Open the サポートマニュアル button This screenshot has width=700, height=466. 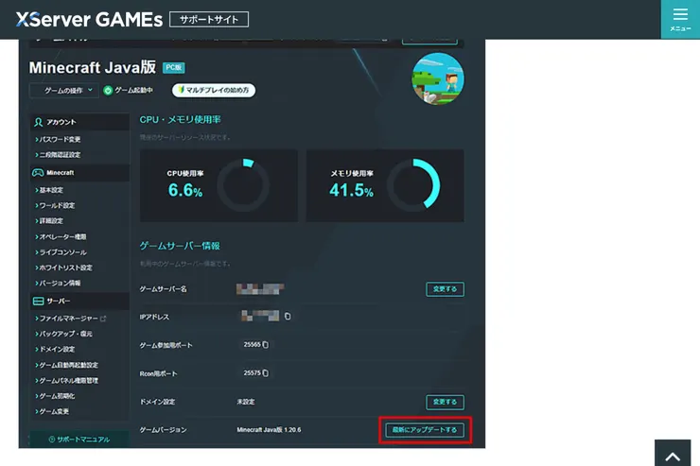(x=79, y=440)
